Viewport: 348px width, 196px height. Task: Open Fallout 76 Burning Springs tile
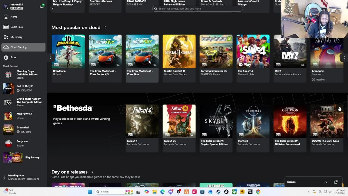pyautogui.click(x=179, y=128)
